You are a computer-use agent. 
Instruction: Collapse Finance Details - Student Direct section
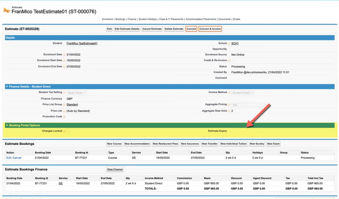coord(7,87)
